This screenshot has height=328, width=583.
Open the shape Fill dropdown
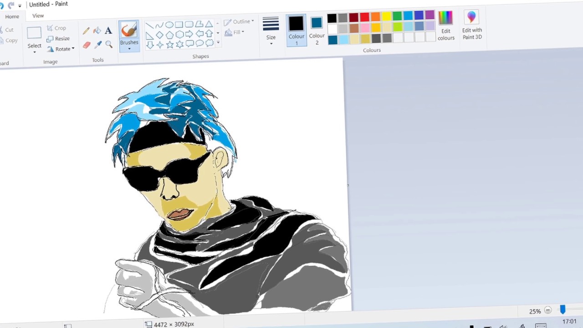click(234, 32)
